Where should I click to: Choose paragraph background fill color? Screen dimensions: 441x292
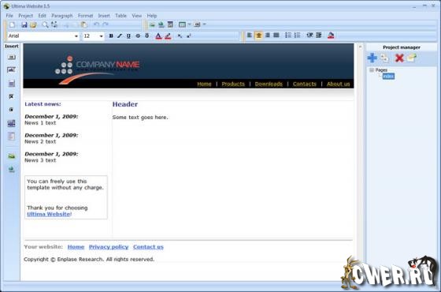(x=331, y=36)
